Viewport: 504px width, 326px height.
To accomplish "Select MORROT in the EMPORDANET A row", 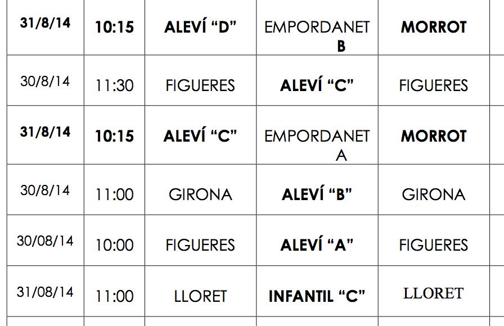I will tap(434, 136).
